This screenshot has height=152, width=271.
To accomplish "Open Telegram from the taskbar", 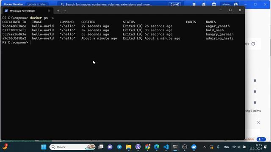I will point(119,147).
